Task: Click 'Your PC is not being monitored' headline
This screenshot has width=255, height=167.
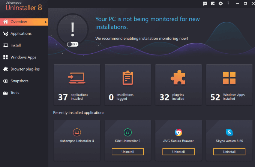Action: click(147, 23)
